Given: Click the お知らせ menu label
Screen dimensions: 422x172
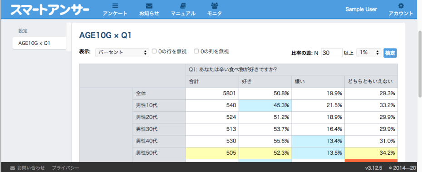Looking at the screenshot, I should pos(149,14).
